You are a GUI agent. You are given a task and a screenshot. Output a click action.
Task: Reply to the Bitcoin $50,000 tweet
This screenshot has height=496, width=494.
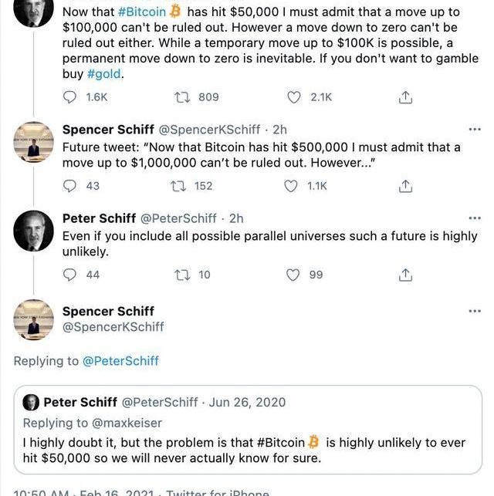point(70,97)
